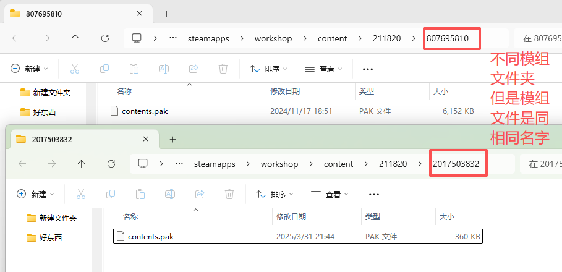Select contents.pak dated 2025/3/31

pyautogui.click(x=151, y=237)
